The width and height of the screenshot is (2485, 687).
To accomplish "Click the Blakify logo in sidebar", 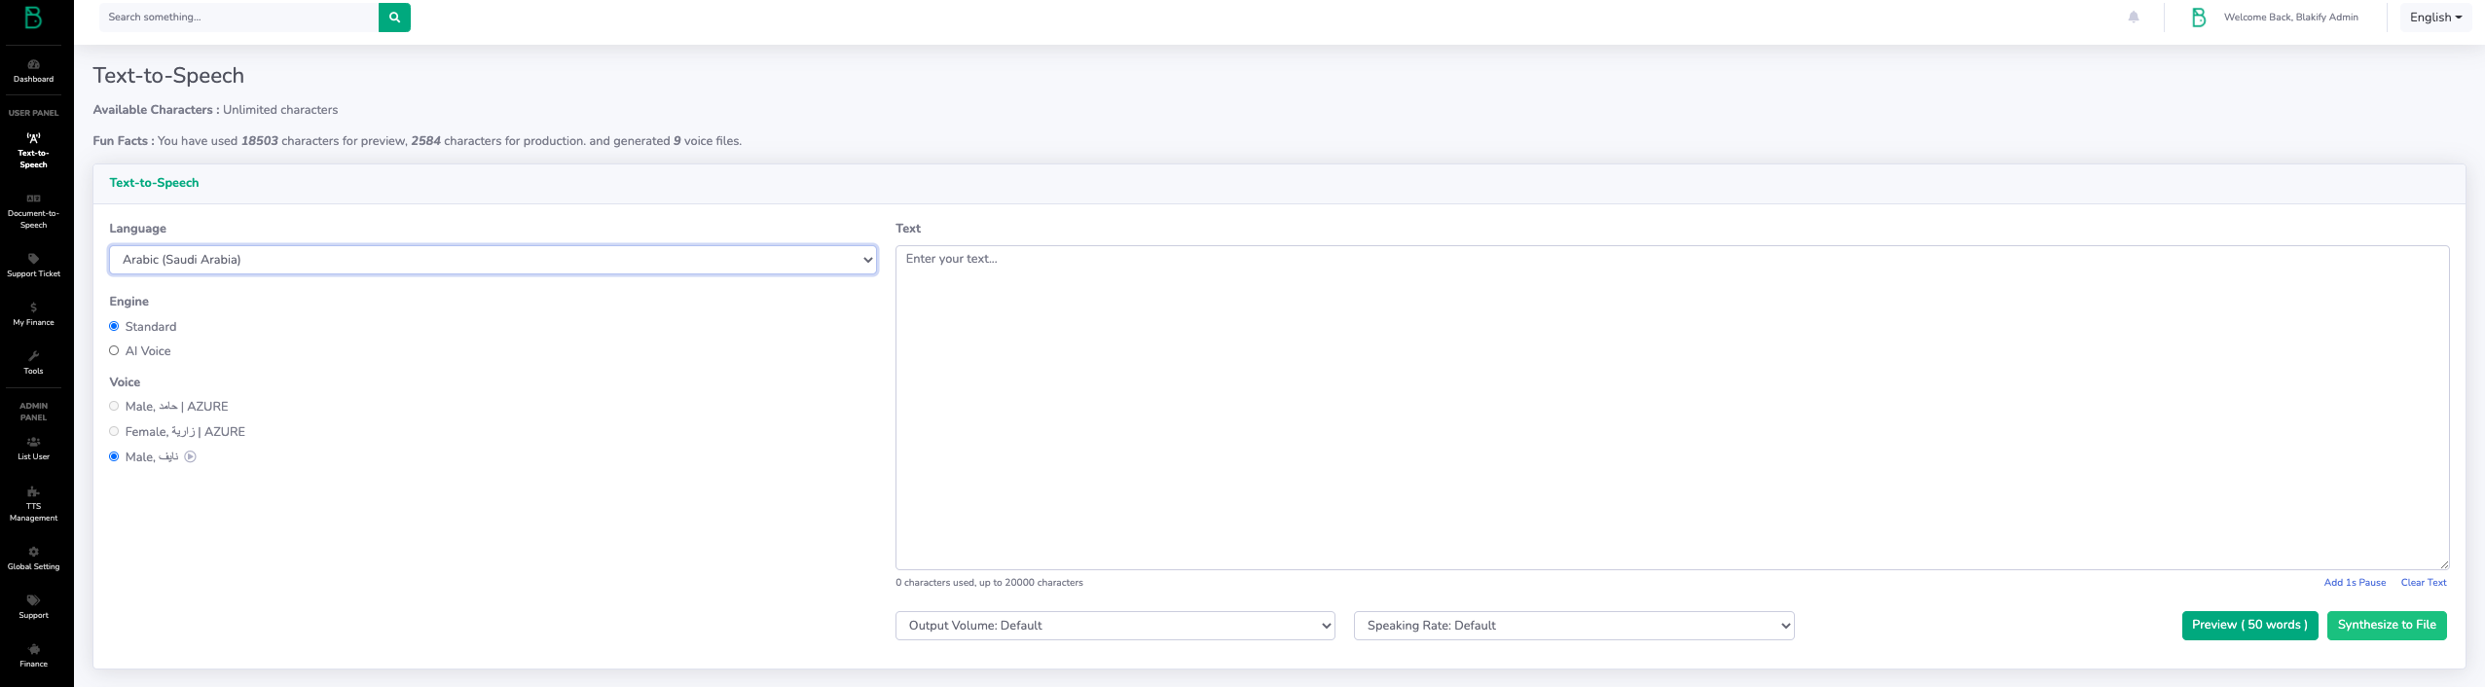I will [33, 18].
